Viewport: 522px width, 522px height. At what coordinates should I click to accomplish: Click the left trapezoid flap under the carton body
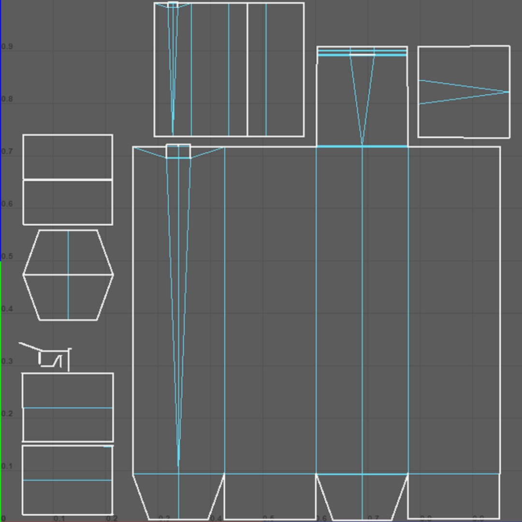(x=178, y=497)
